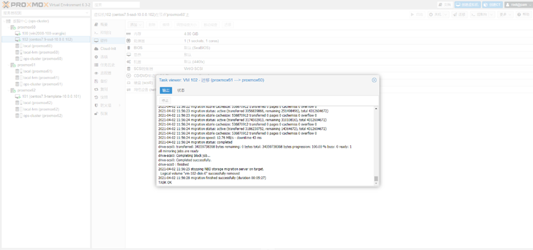Click the Documentation book button
533x250 pixels.
(x=445, y=4)
